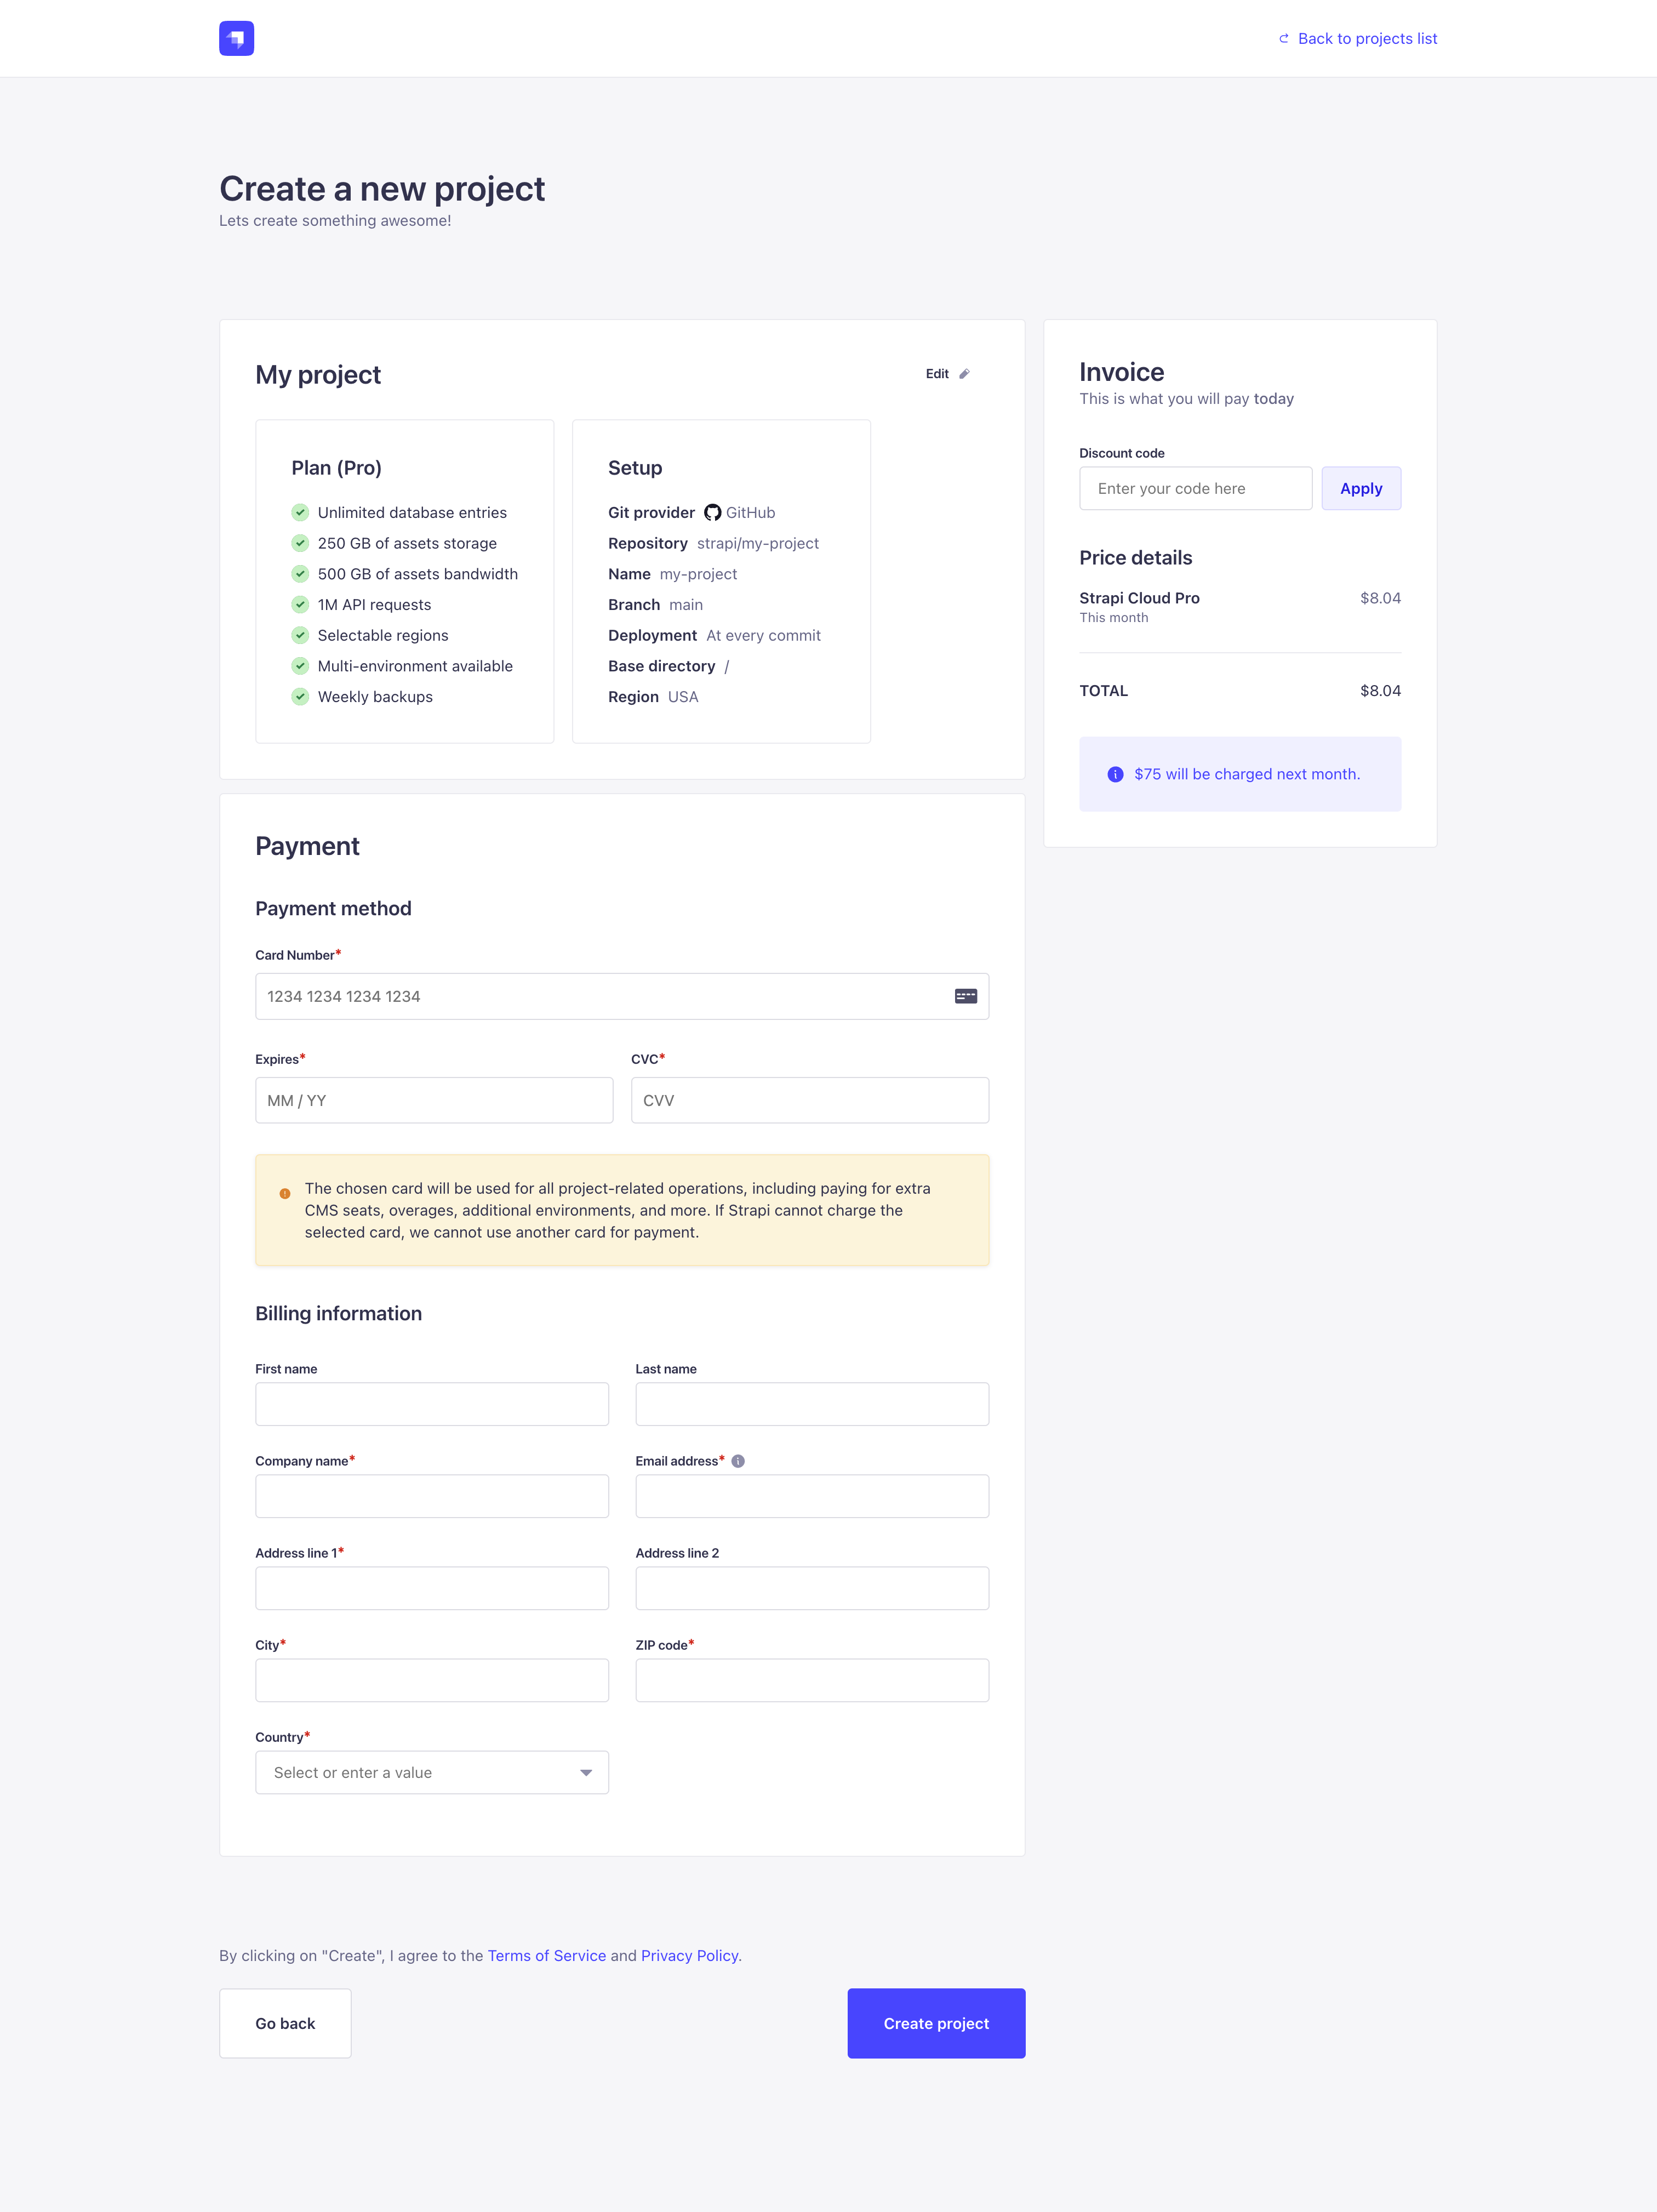Open the Country dropdown
This screenshot has height=2212, width=1657.
pos(431,1772)
